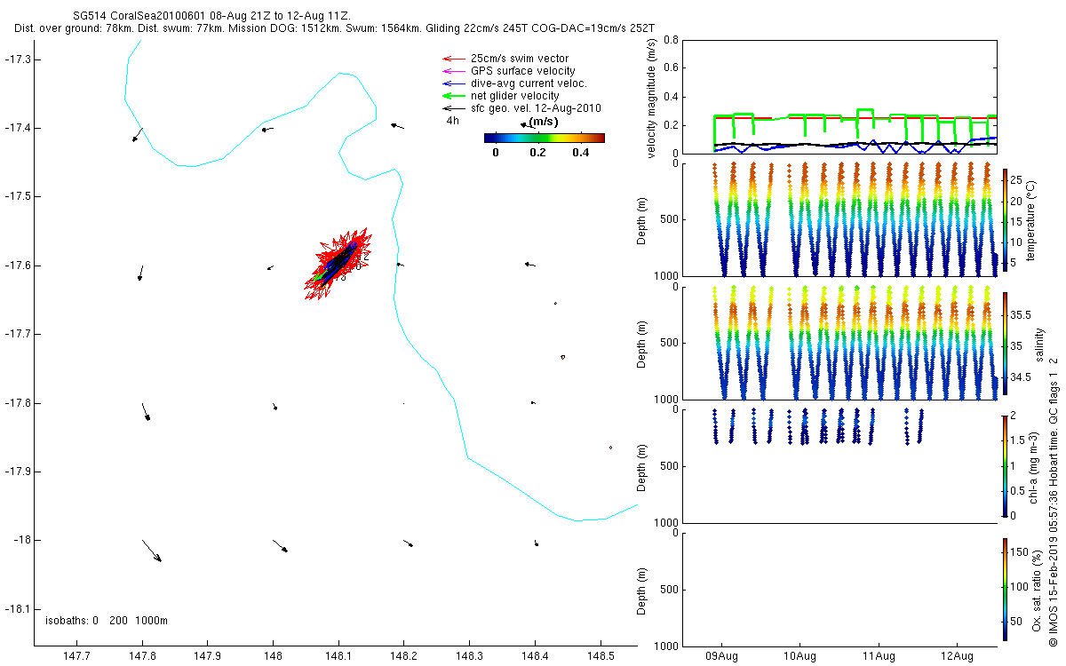Click the '-17.6' latitude tick on the map
Viewport: 1066px width, 666px height.
point(18,265)
